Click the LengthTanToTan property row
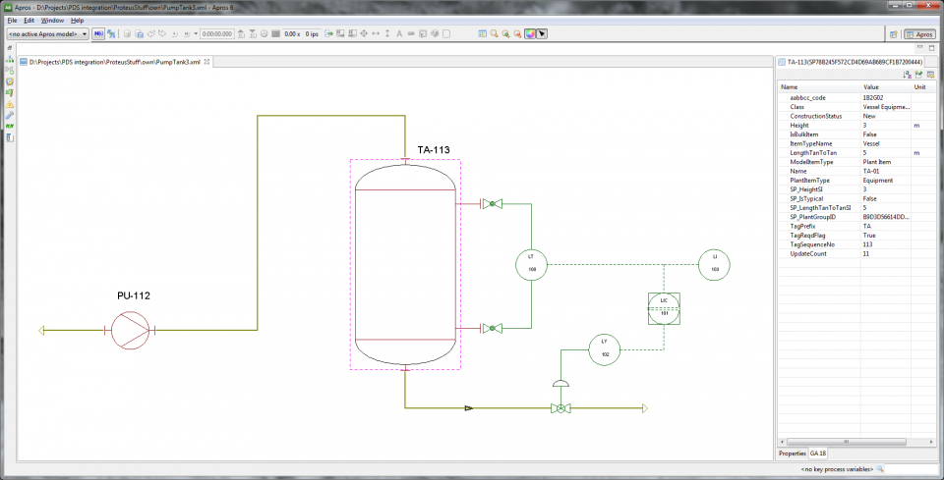The height and width of the screenshot is (480, 944). 857,152
